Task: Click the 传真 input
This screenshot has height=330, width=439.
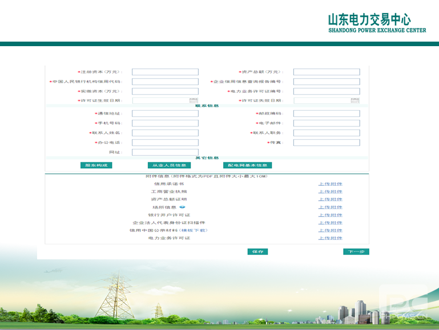Action: pos(327,142)
